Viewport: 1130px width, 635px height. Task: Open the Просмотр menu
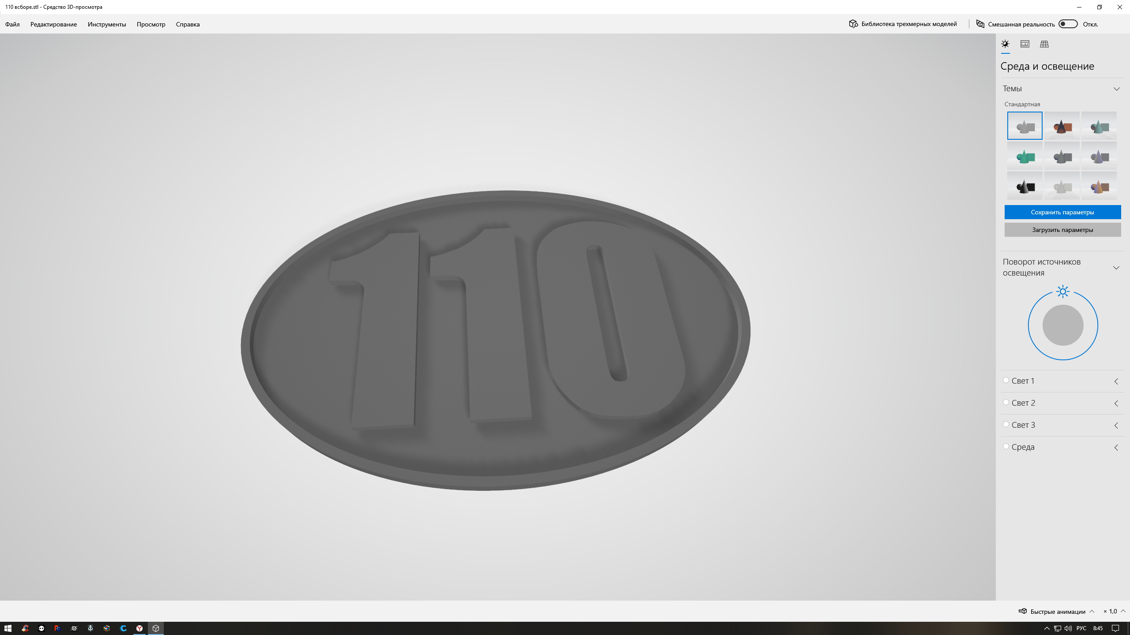pyautogui.click(x=151, y=24)
